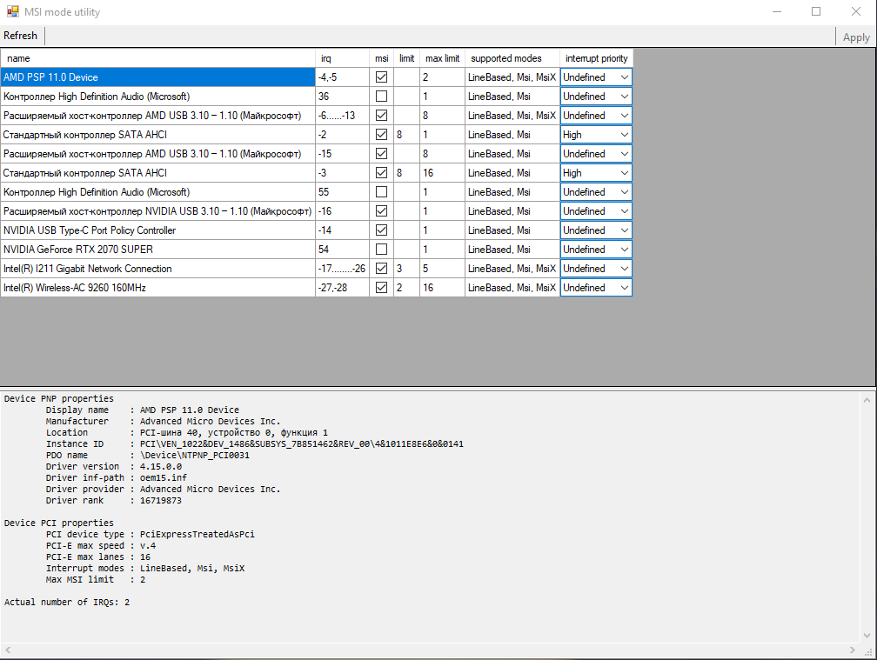The width and height of the screenshot is (877, 660).
Task: Select NVIDIA USB Type-C Port Policy Controller name
Action: (x=157, y=230)
